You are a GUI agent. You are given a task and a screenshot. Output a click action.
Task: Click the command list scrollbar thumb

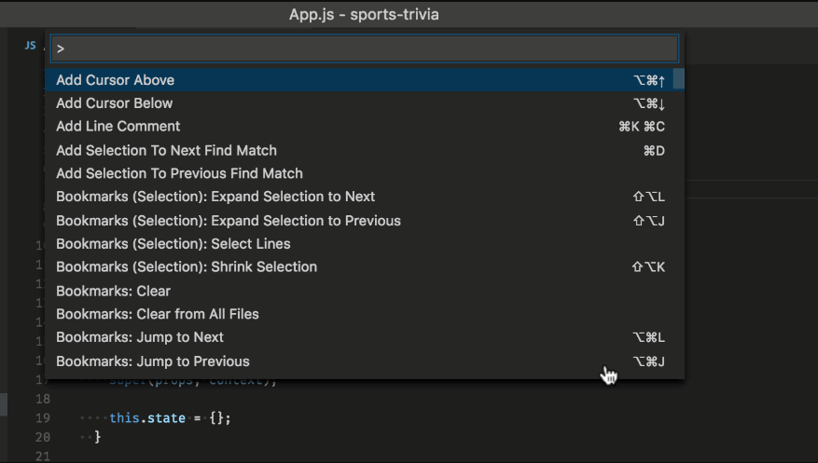tap(678, 78)
